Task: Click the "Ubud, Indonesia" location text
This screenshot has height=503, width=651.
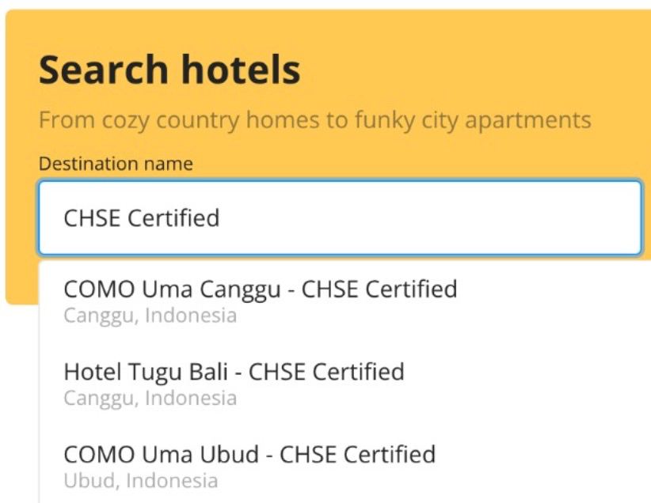Action: (x=140, y=480)
